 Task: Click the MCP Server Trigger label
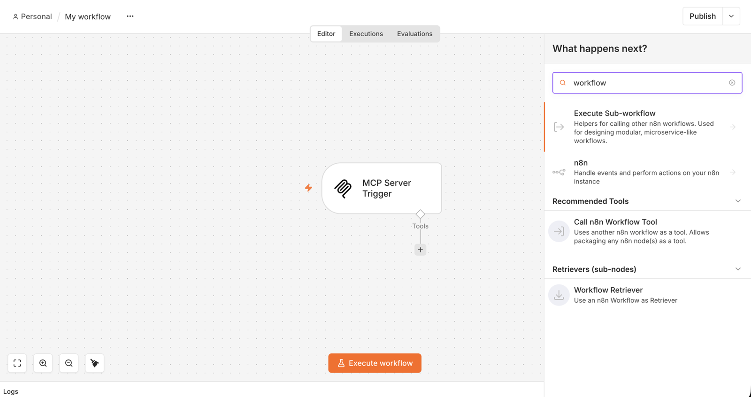[387, 188]
